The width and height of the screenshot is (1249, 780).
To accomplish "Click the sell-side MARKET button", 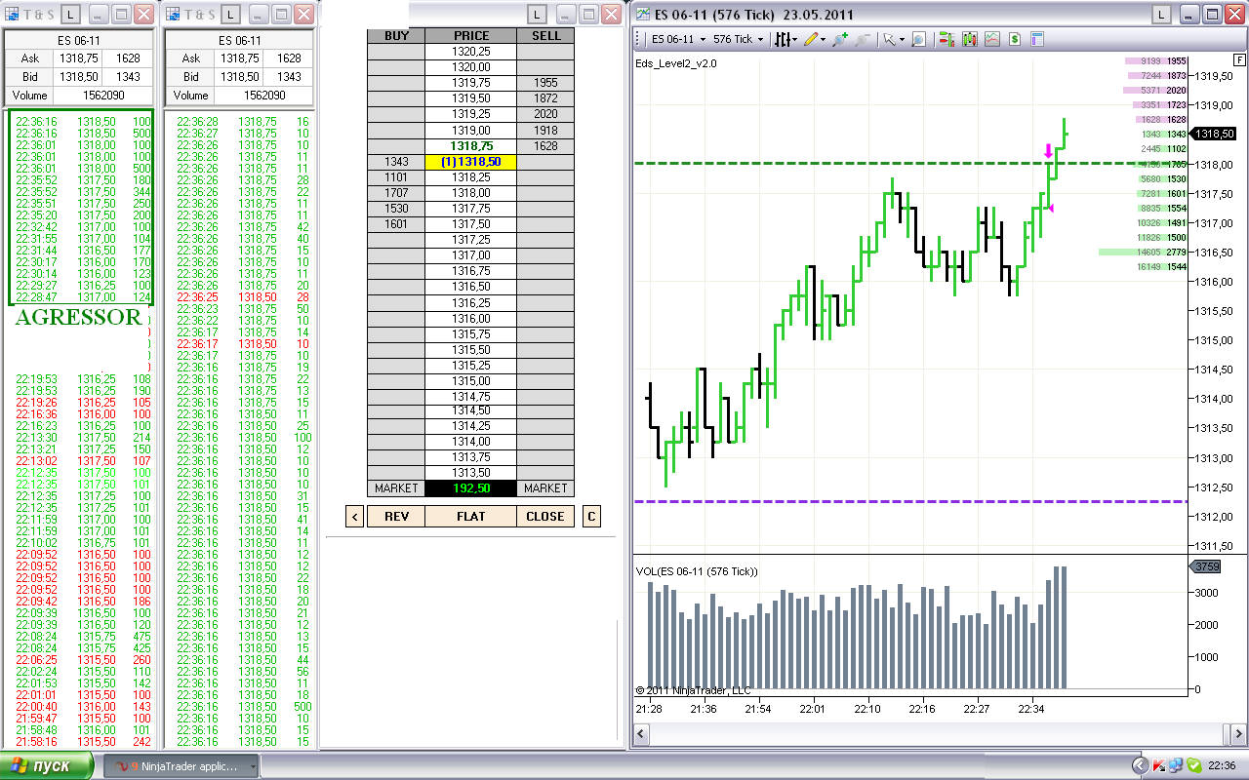I will click(545, 487).
